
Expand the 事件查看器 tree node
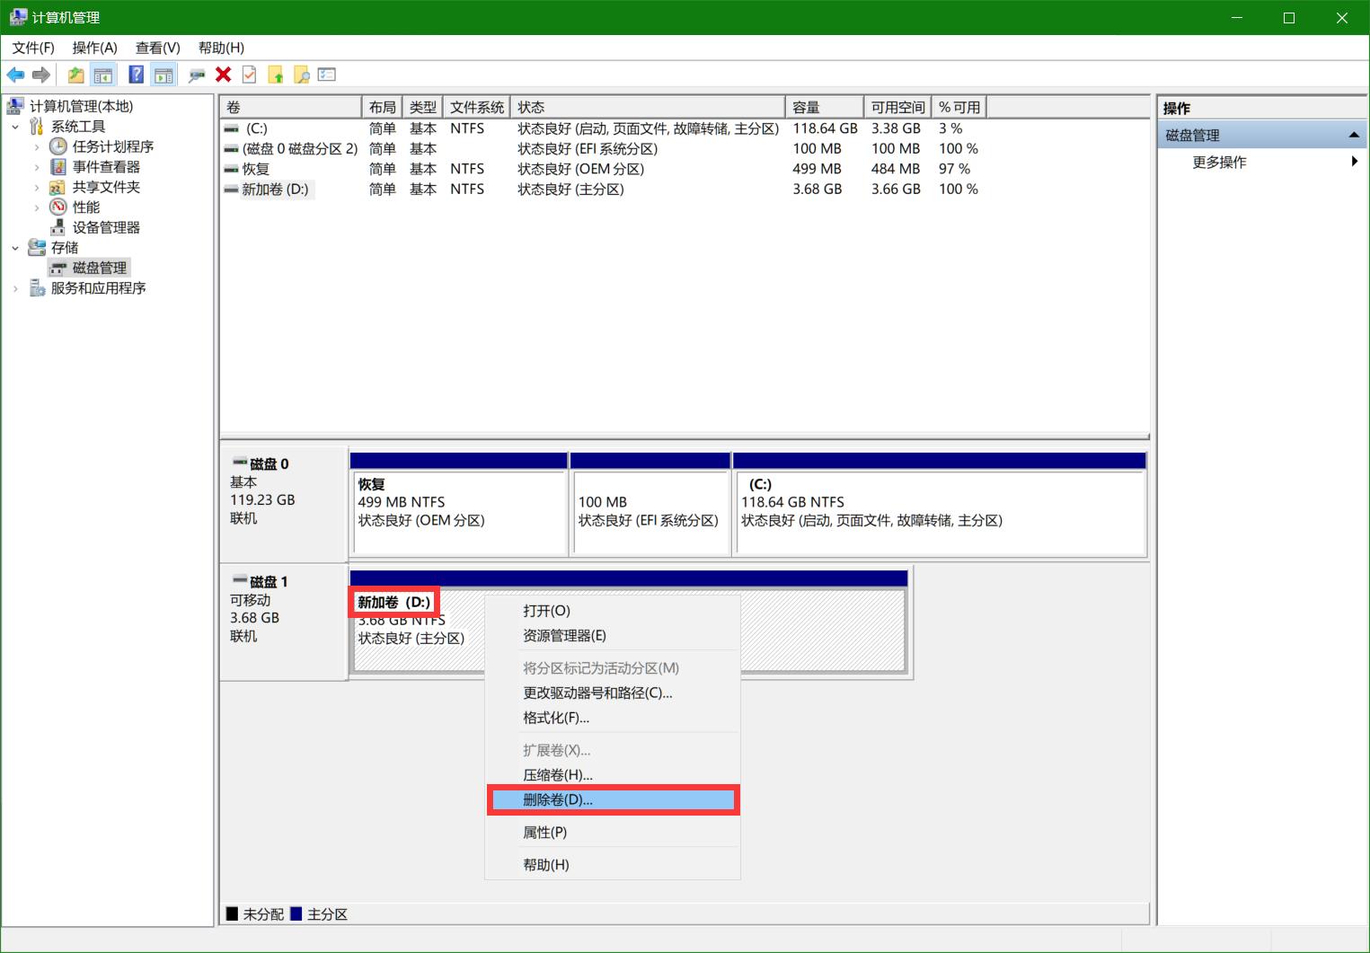tap(37, 167)
